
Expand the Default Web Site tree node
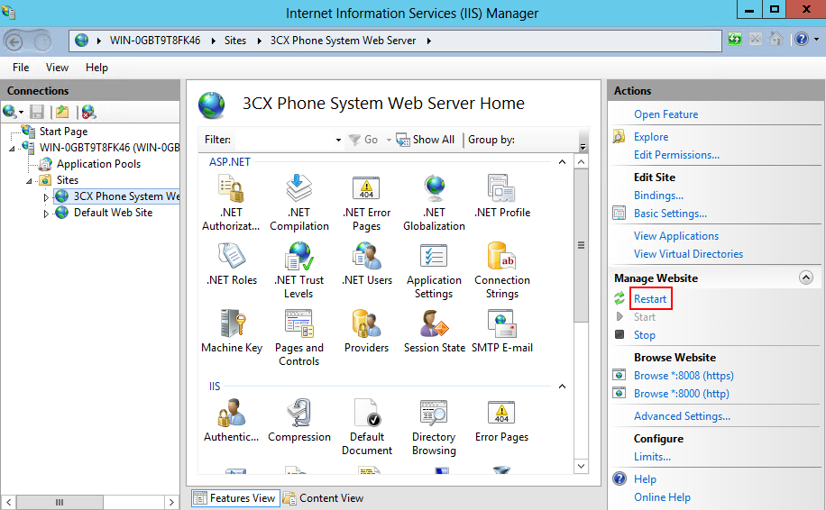point(46,214)
